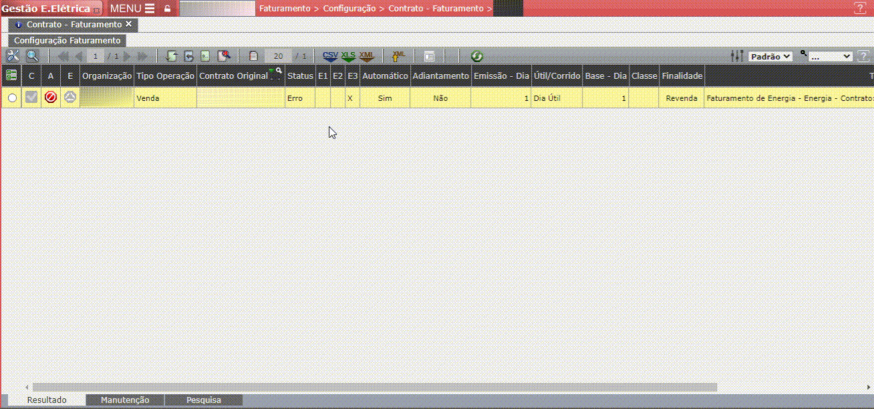The image size is (874, 409).
Task: Click the Configuração Faturamento button
Action: point(67,41)
